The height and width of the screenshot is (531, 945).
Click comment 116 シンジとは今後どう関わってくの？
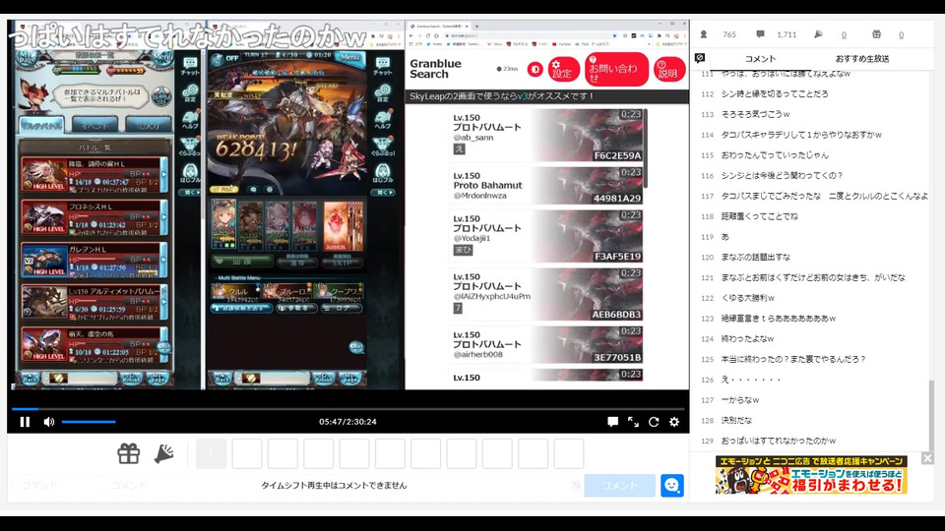[782, 175]
